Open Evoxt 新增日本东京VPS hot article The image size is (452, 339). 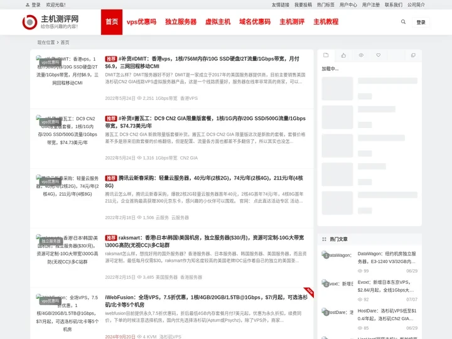tap(386, 286)
